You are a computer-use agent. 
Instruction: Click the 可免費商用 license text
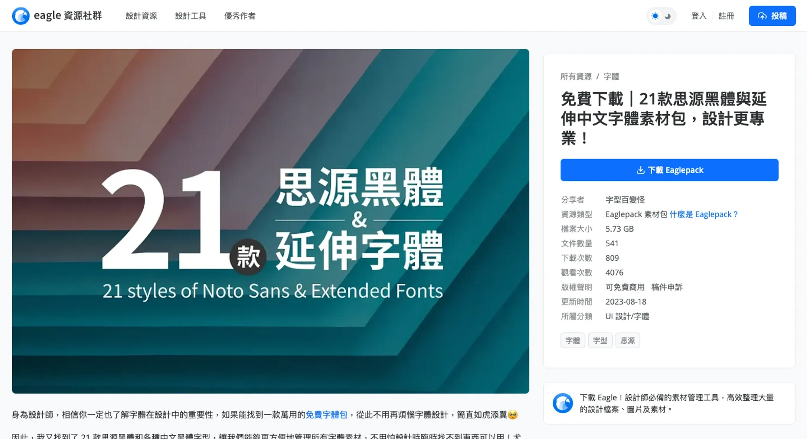[x=625, y=287]
